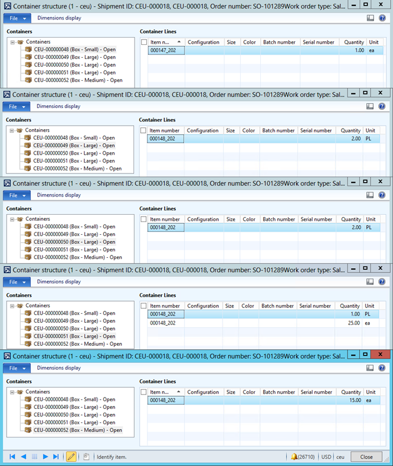The image size is (393, 466).
Task: Check select-all checkbox above item 000147_202
Action: pyautogui.click(x=144, y=42)
